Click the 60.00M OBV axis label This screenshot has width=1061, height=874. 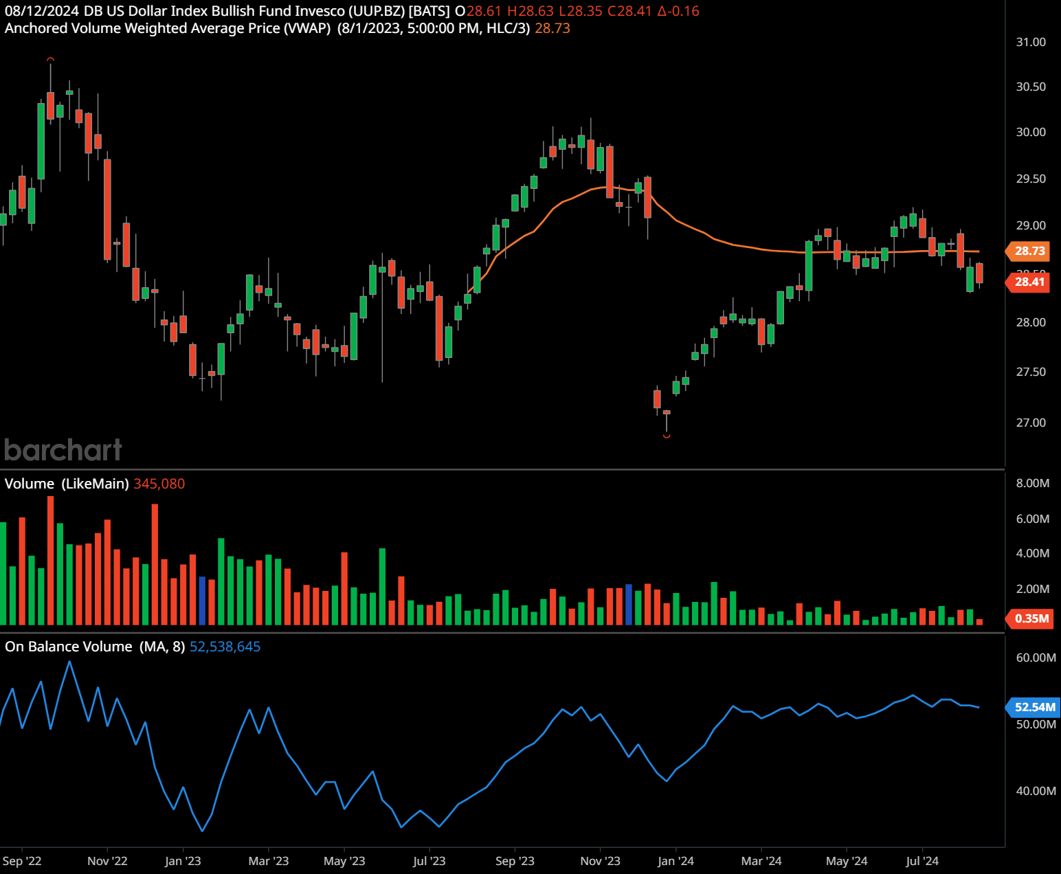pyautogui.click(x=1036, y=658)
